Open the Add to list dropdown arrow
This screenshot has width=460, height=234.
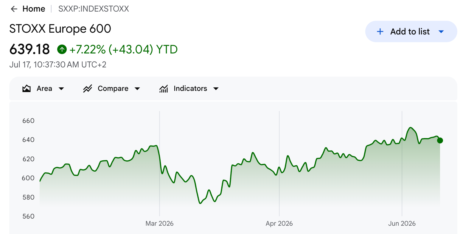click(442, 31)
